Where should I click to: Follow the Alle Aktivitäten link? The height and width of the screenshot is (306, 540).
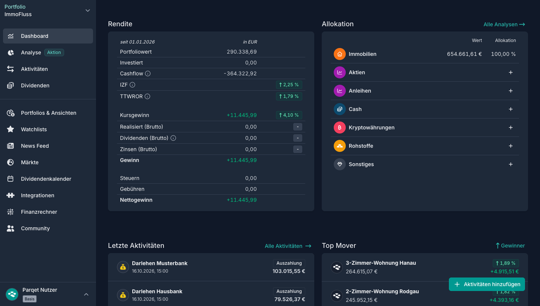pyautogui.click(x=288, y=246)
